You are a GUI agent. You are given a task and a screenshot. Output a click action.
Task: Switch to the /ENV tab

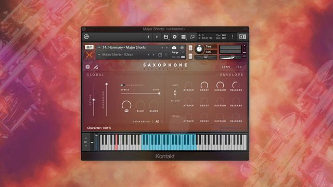[226, 67]
